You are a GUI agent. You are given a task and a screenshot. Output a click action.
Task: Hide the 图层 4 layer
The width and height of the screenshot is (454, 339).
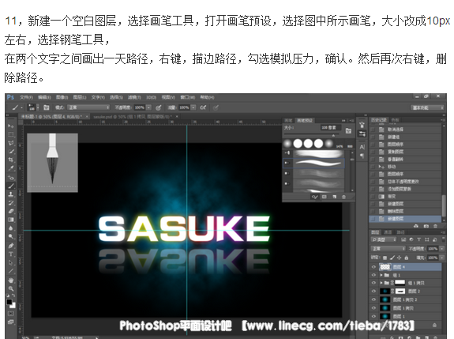(x=373, y=267)
